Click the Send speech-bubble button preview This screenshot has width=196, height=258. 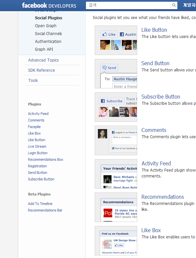109,68
